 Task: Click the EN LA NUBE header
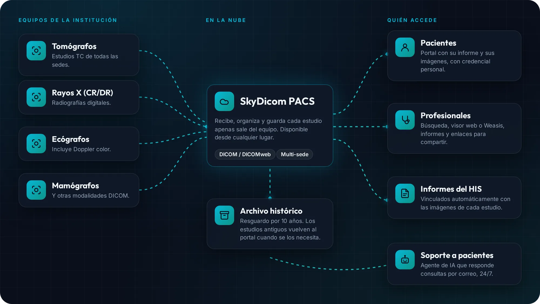[x=226, y=20]
